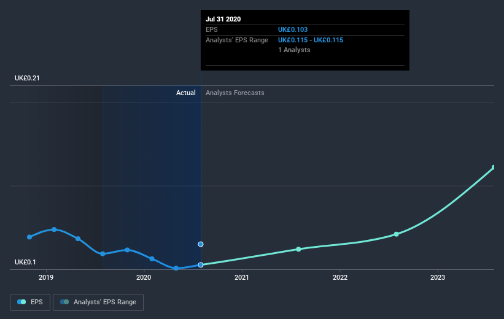
Task: Click the 2021 x-axis label
Action: [242, 277]
